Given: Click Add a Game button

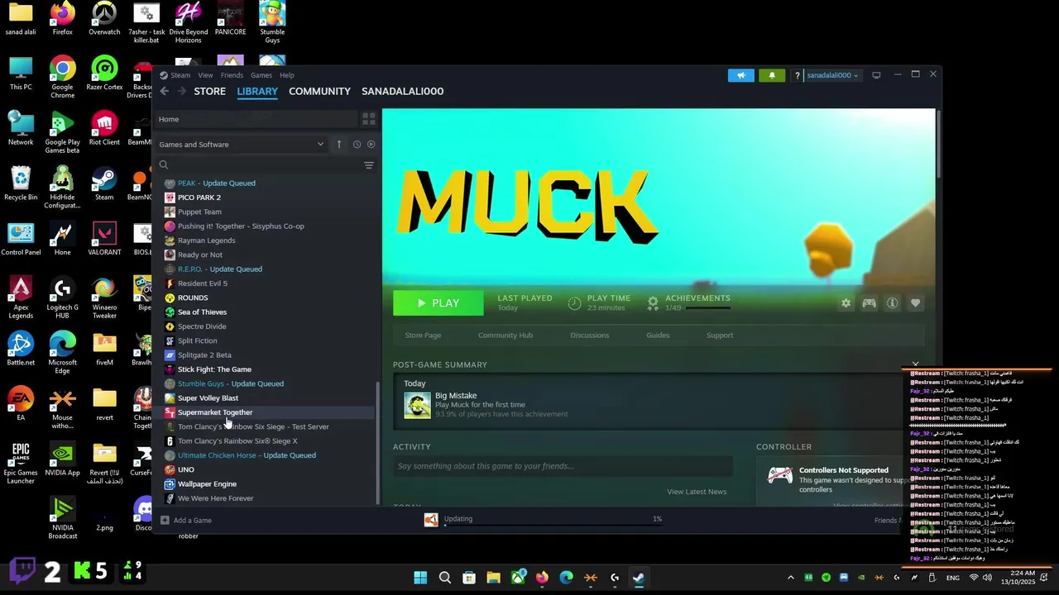Looking at the screenshot, I should click(186, 520).
